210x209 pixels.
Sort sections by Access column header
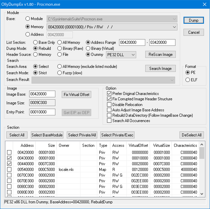(118, 145)
